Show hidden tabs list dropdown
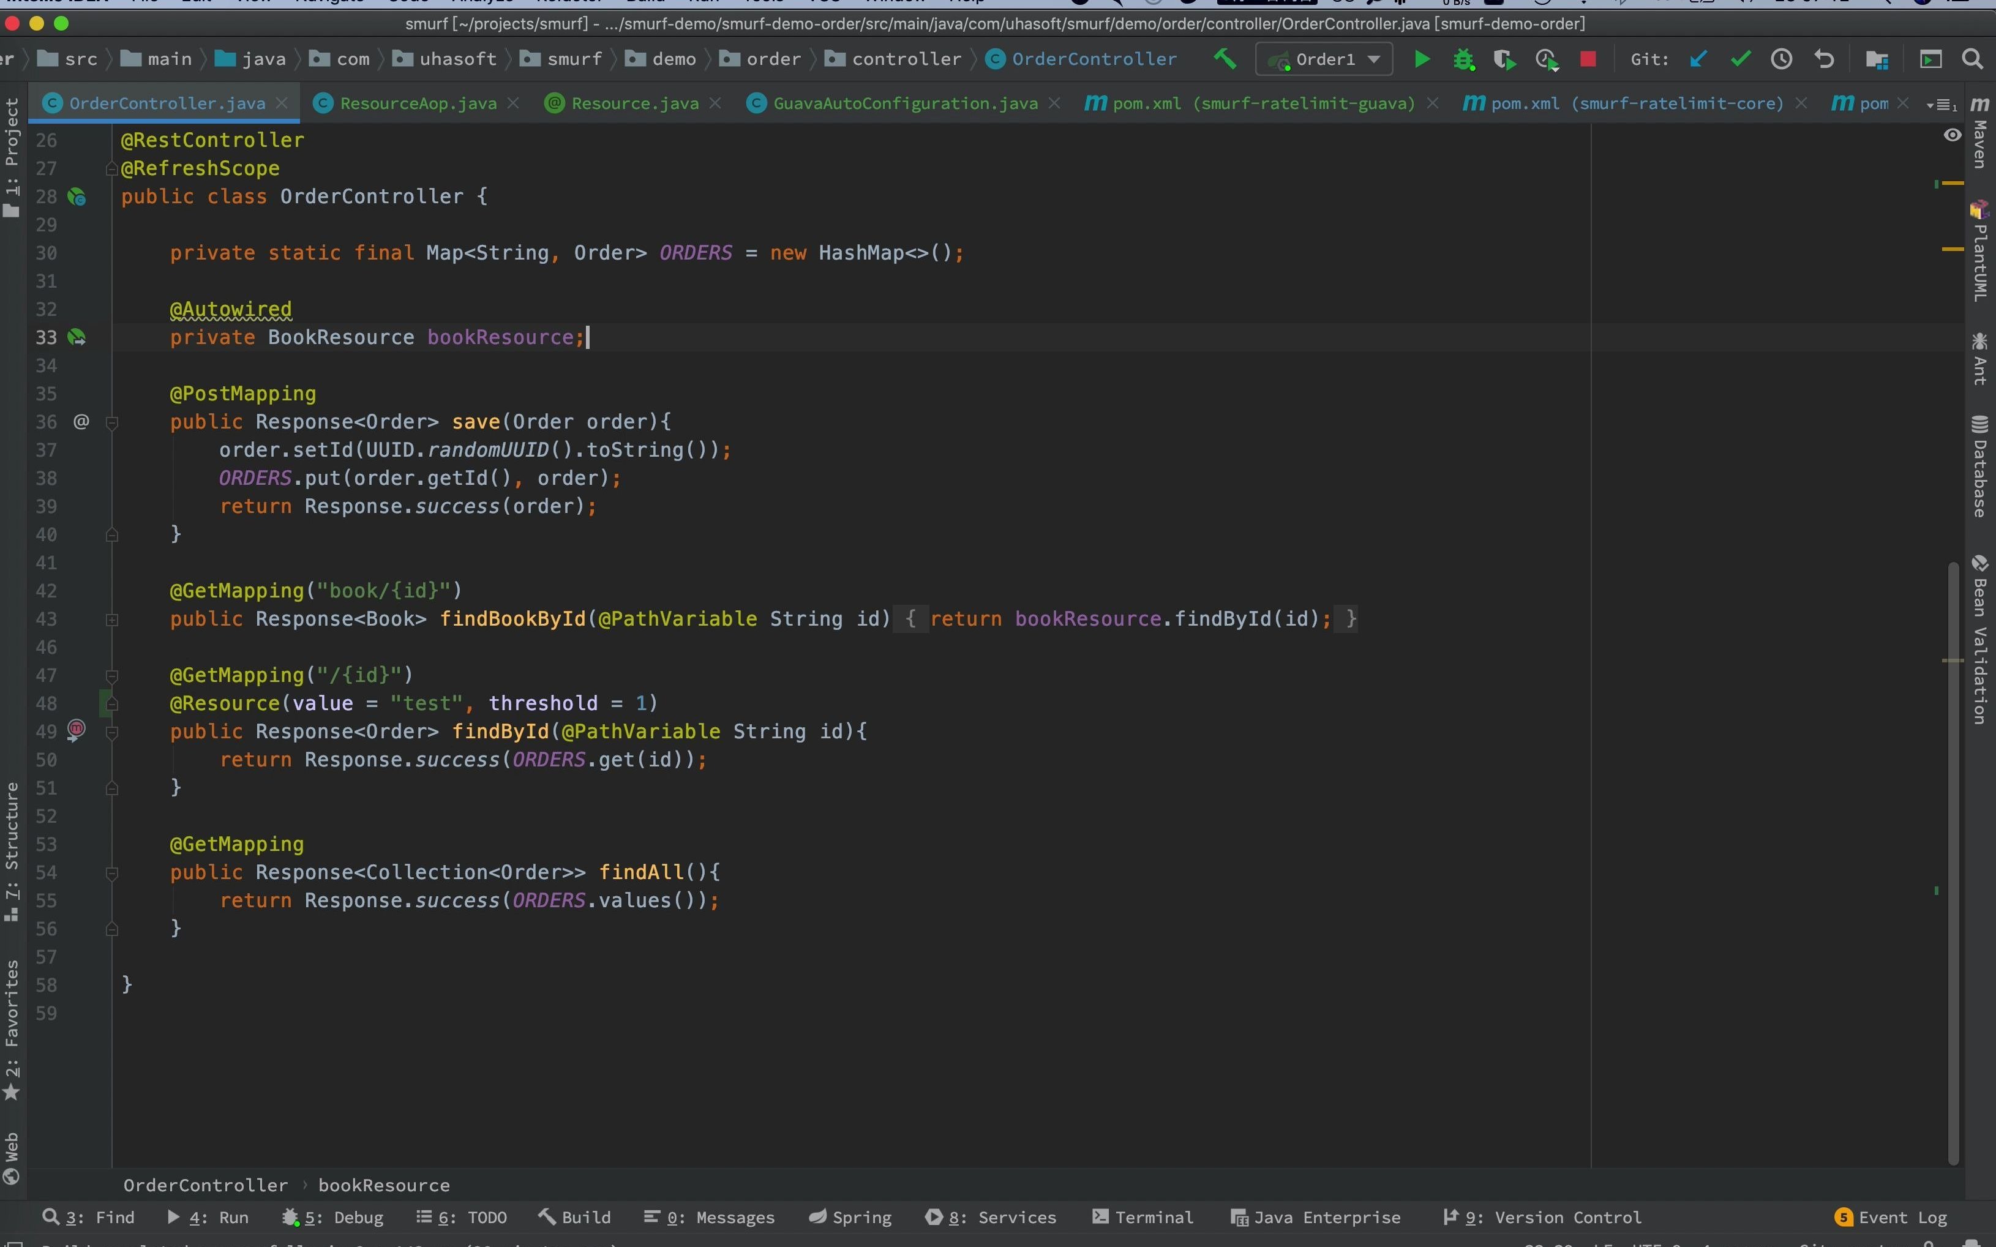 (x=1942, y=105)
